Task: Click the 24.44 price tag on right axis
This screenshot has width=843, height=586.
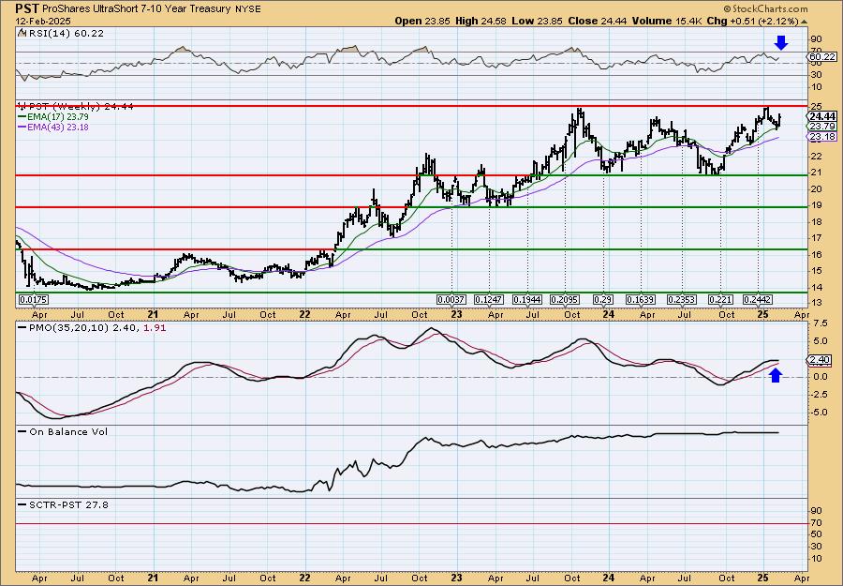Action: [822, 116]
